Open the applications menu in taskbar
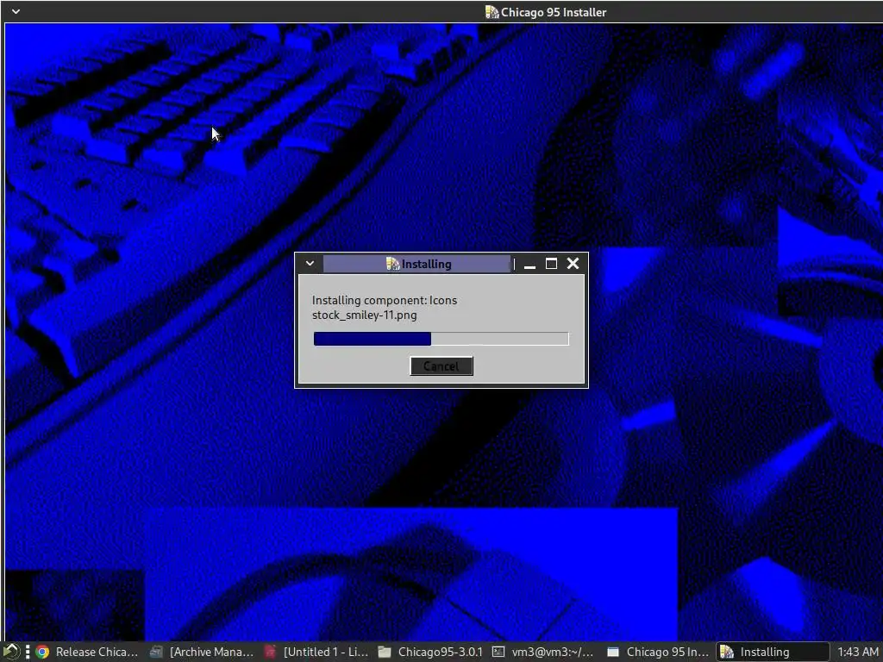This screenshot has height=662, width=883. click(x=11, y=652)
